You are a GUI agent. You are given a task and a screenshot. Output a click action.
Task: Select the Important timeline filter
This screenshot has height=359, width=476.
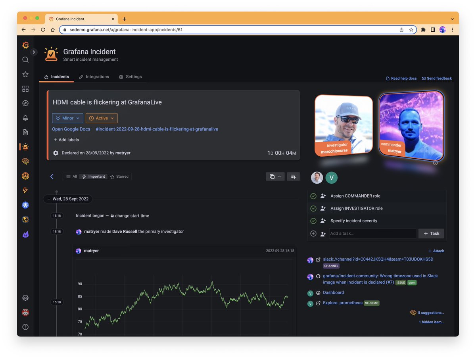click(93, 177)
